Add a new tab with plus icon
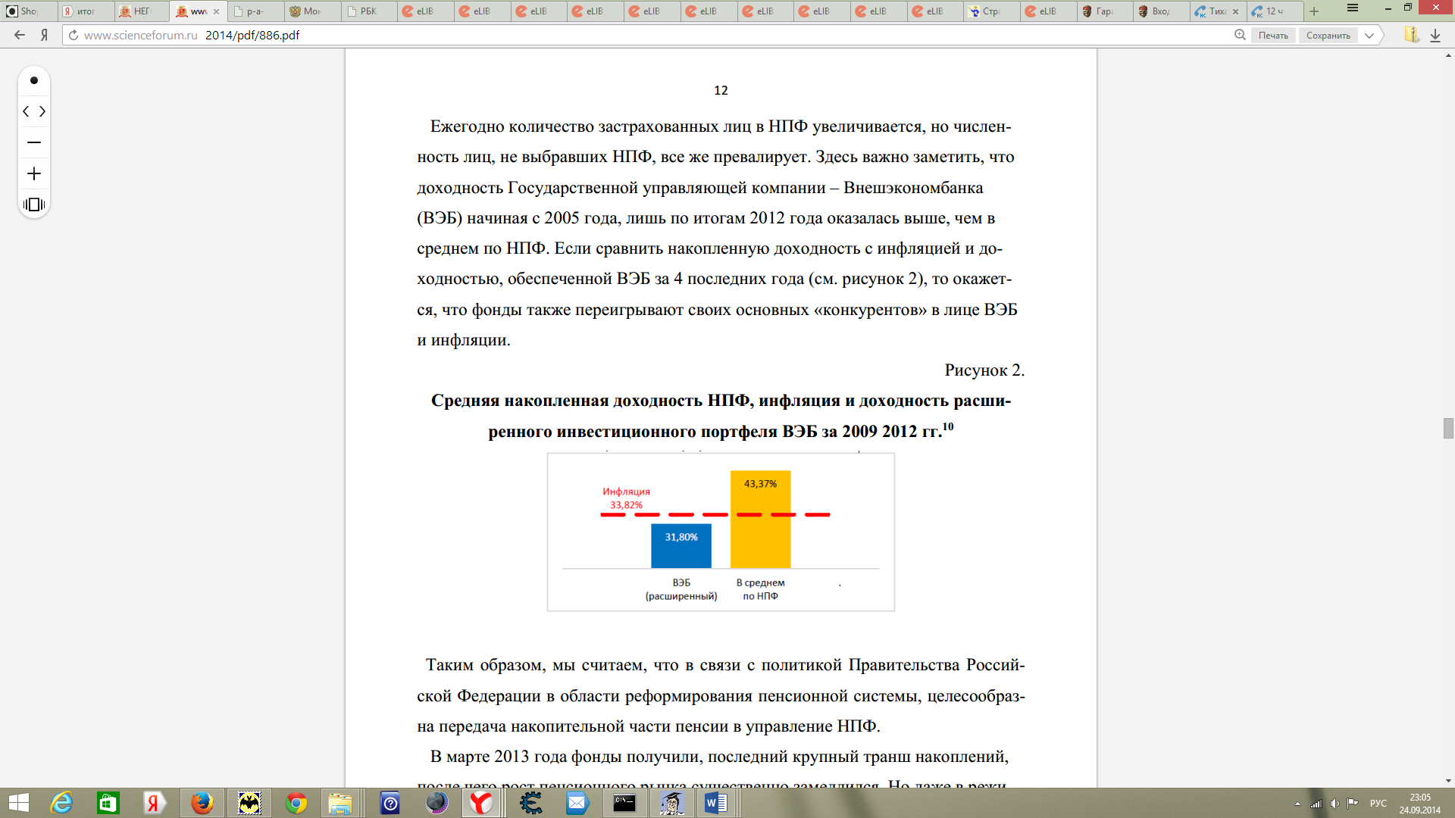This screenshot has height=818, width=1455. pos(1314,11)
